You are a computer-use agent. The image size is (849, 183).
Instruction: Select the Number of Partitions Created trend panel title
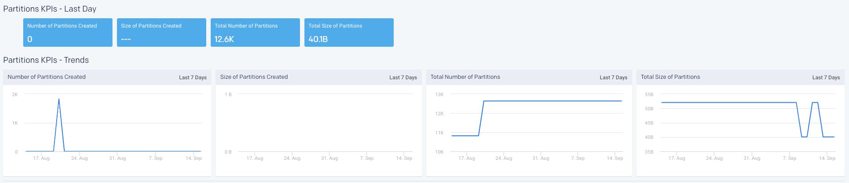pos(46,77)
